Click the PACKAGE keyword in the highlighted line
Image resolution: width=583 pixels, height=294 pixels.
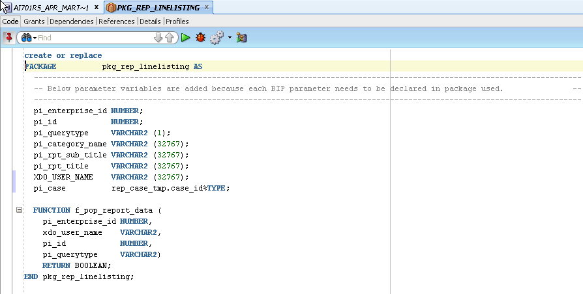coord(40,66)
